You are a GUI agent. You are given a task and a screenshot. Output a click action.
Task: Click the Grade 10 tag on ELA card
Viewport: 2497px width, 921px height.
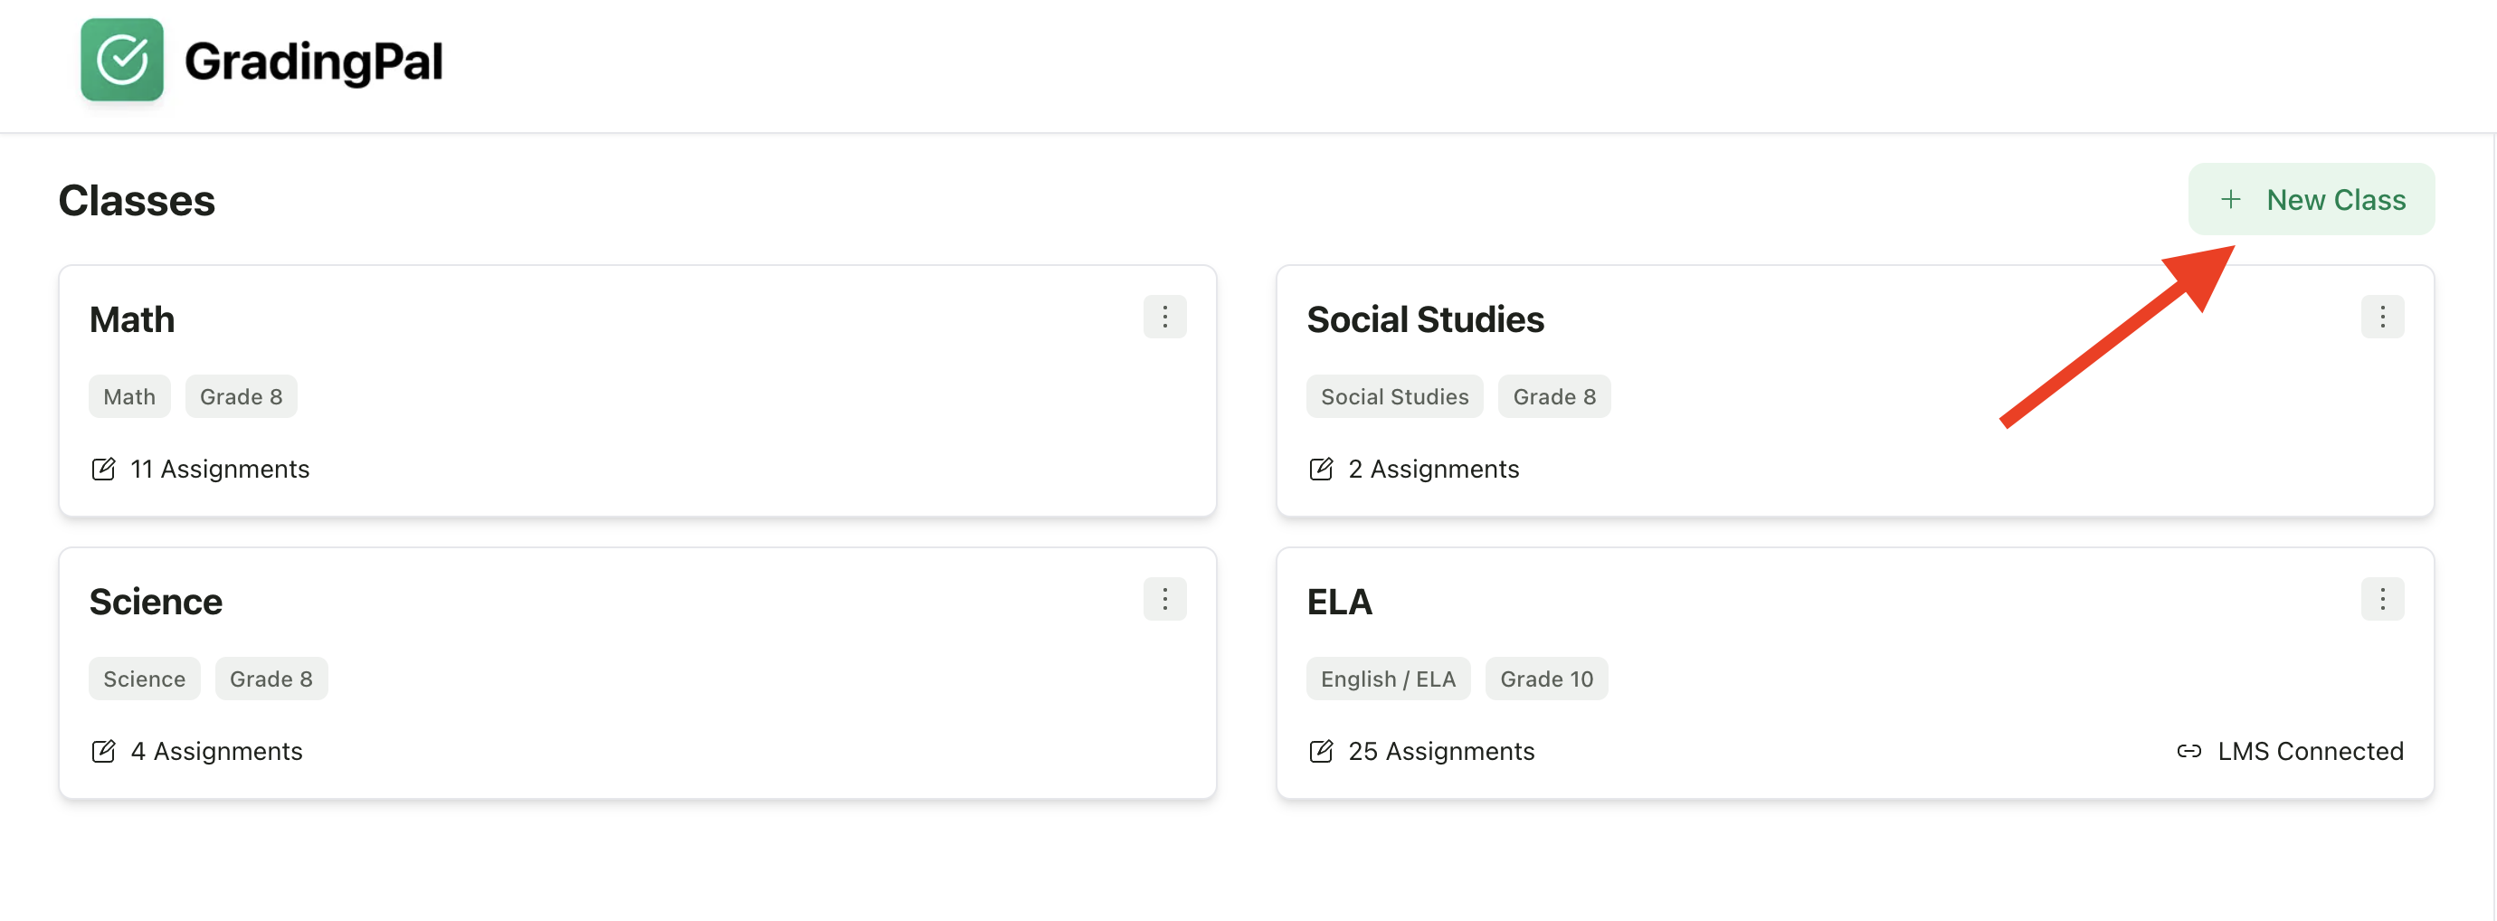pyautogui.click(x=1546, y=679)
